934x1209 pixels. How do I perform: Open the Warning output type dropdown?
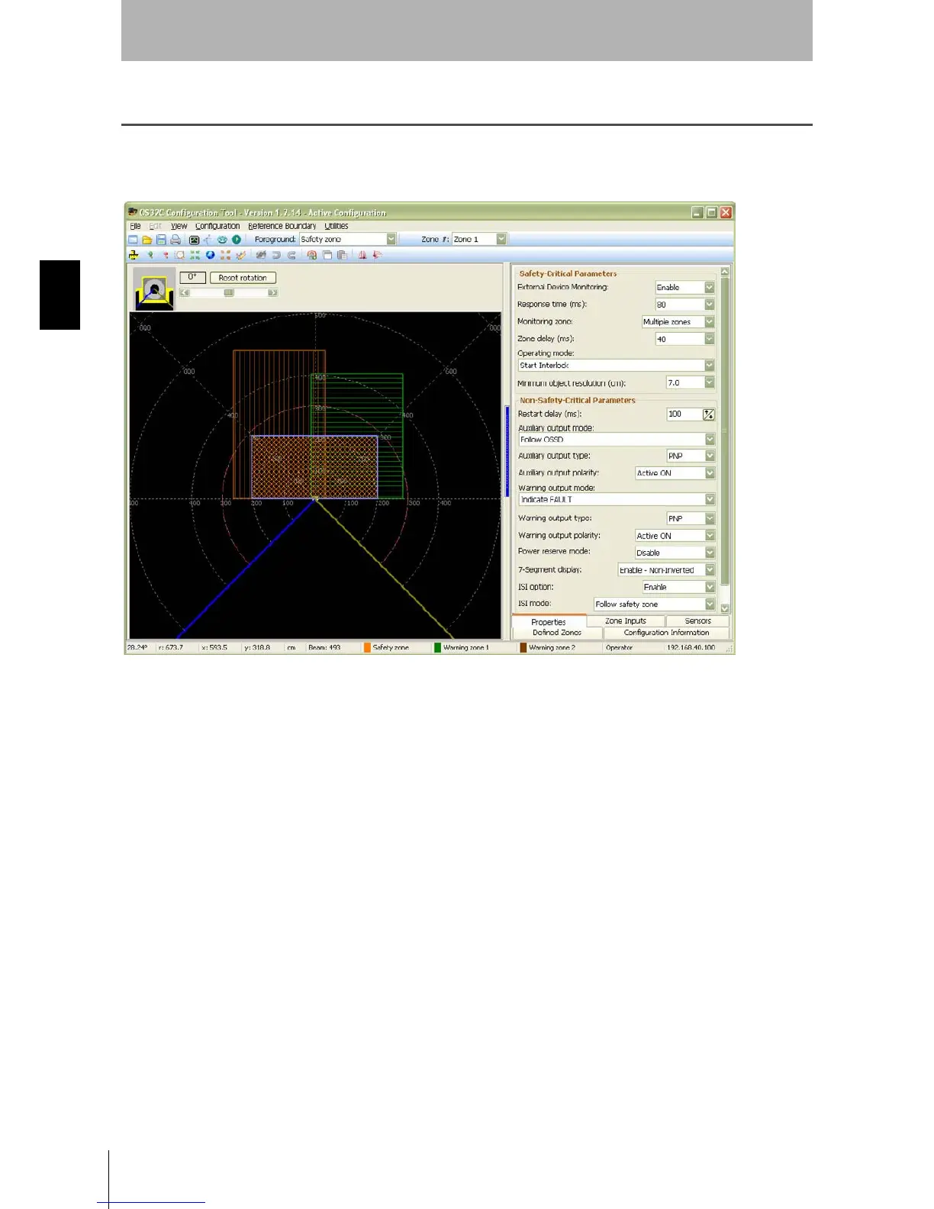[x=710, y=518]
